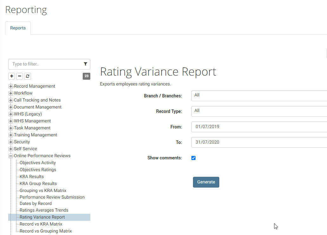327x235 pixels.
Task: Click the filter funnel icon
Action: [85, 64]
